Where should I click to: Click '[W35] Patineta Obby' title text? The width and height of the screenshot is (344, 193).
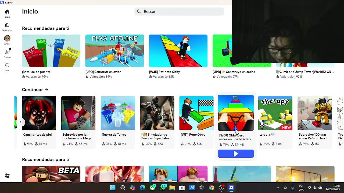click(x=164, y=72)
